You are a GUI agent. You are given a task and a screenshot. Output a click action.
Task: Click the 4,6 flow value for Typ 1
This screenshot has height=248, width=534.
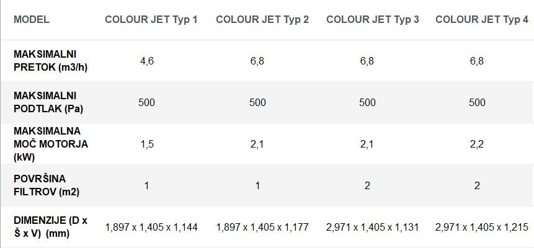[x=147, y=61]
